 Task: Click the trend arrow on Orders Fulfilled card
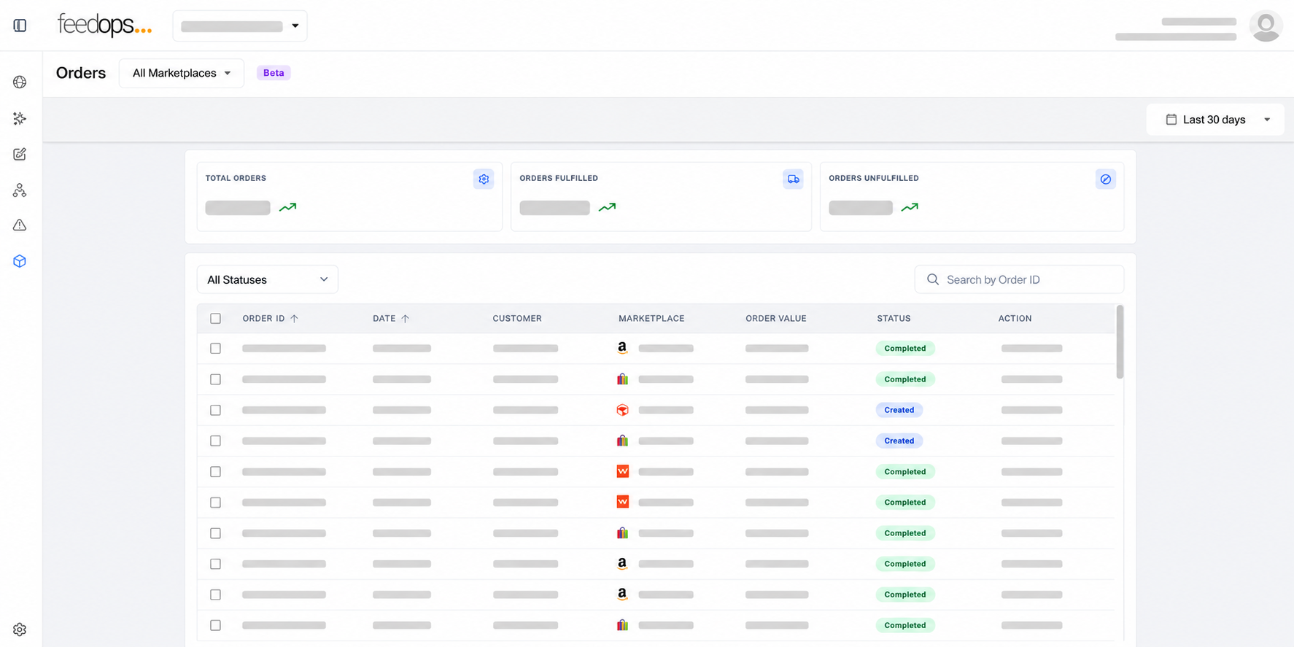click(x=607, y=207)
